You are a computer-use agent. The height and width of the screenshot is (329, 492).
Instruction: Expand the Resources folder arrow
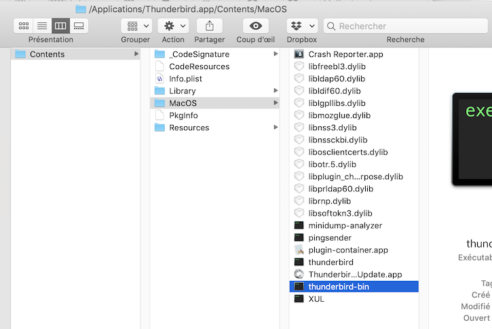(x=276, y=128)
